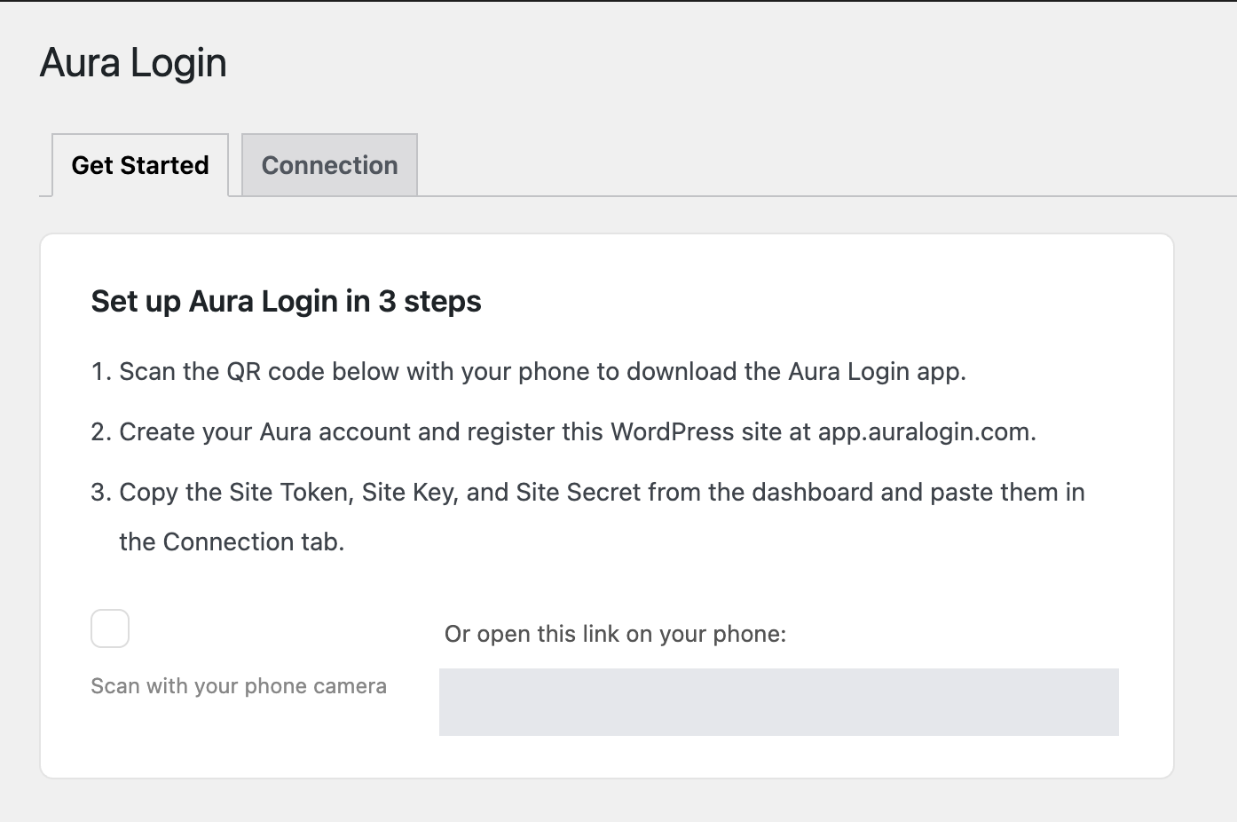Image resolution: width=1237 pixels, height=822 pixels.
Task: Click the empty QR code placeholder box
Action: pyautogui.click(x=110, y=628)
